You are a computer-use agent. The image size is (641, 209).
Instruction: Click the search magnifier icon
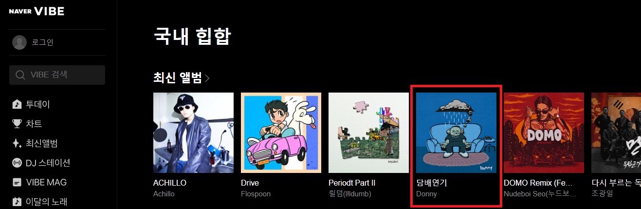coord(20,75)
